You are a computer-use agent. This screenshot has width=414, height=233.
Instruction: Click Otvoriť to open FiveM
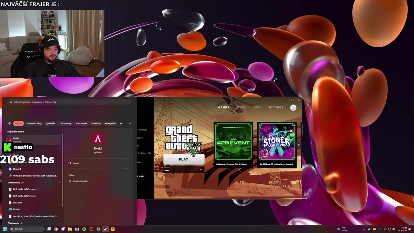pyautogui.click(x=76, y=163)
